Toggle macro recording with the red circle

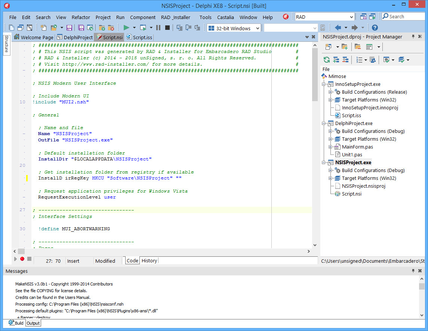(x=22, y=259)
